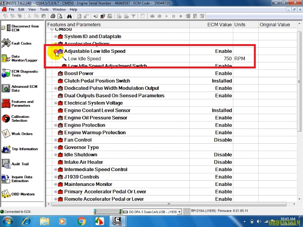Open Calibration Selection in the sidebar
This screenshot has width=303, height=227.
pos(16,119)
